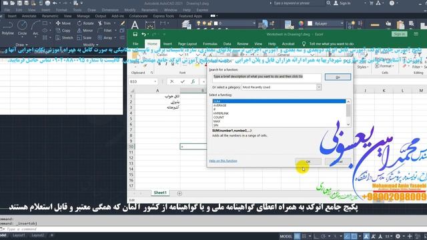Open the settings gear in AutoCAD status bar
Image resolution: width=427 pixels, height=240 pixels.
(x=398, y=236)
